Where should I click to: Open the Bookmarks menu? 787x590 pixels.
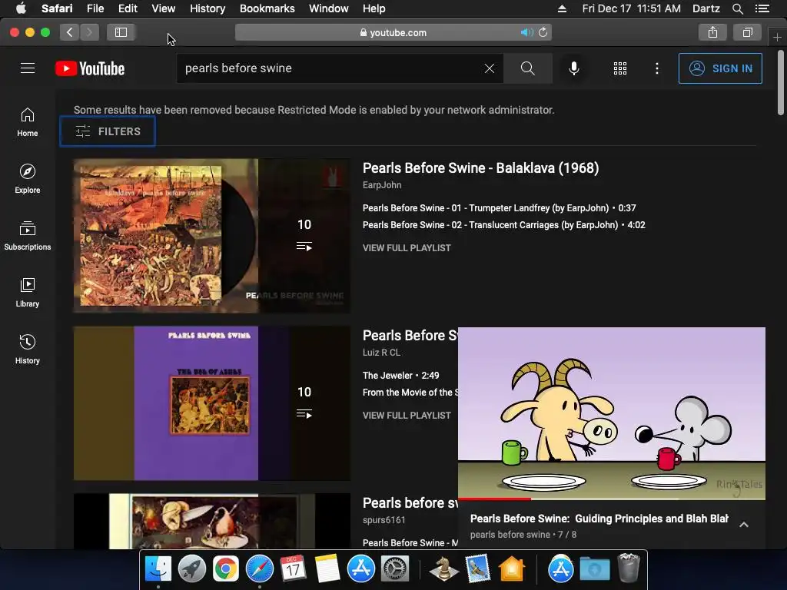tap(267, 8)
